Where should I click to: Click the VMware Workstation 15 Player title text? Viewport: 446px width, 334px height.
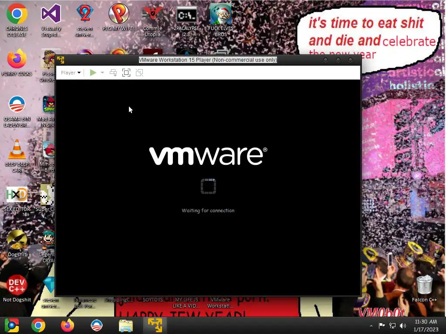(208, 60)
